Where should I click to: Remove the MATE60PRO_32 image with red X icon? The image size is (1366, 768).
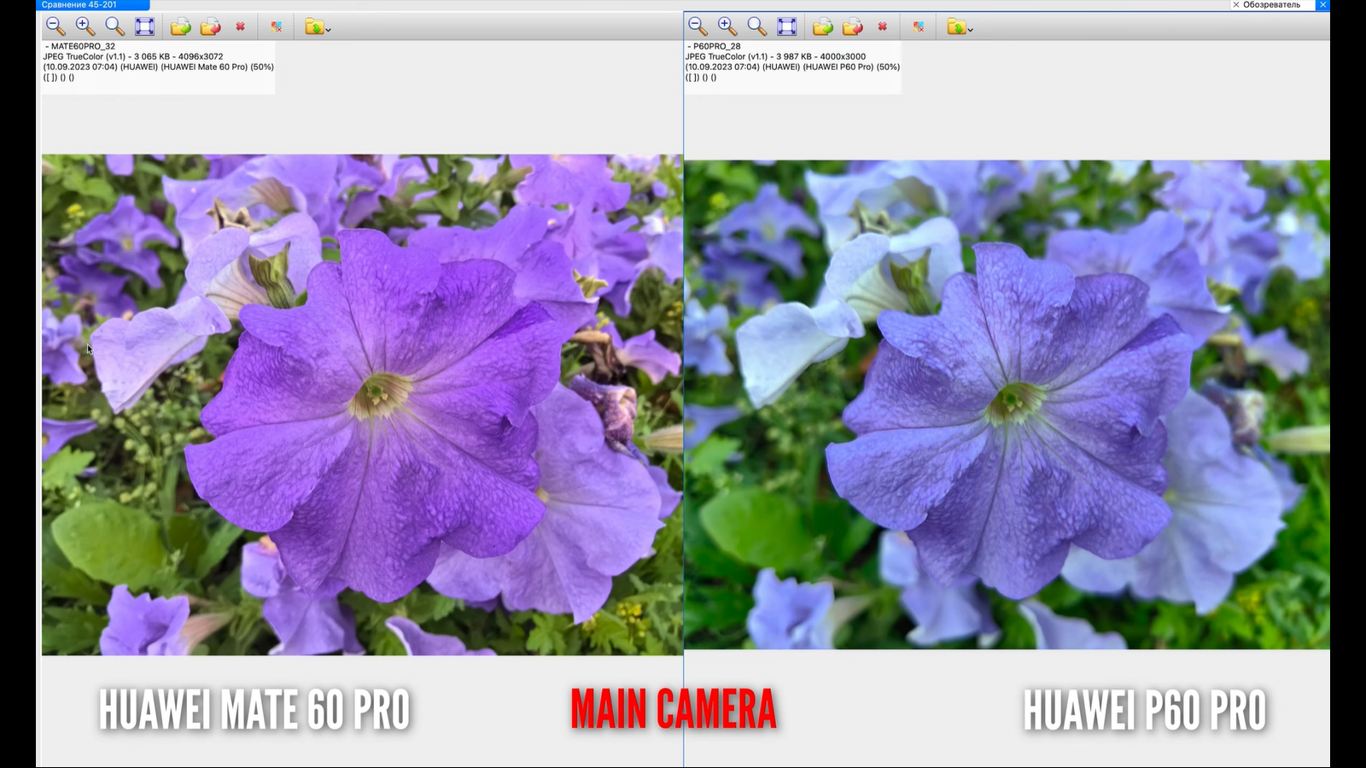[x=241, y=26]
